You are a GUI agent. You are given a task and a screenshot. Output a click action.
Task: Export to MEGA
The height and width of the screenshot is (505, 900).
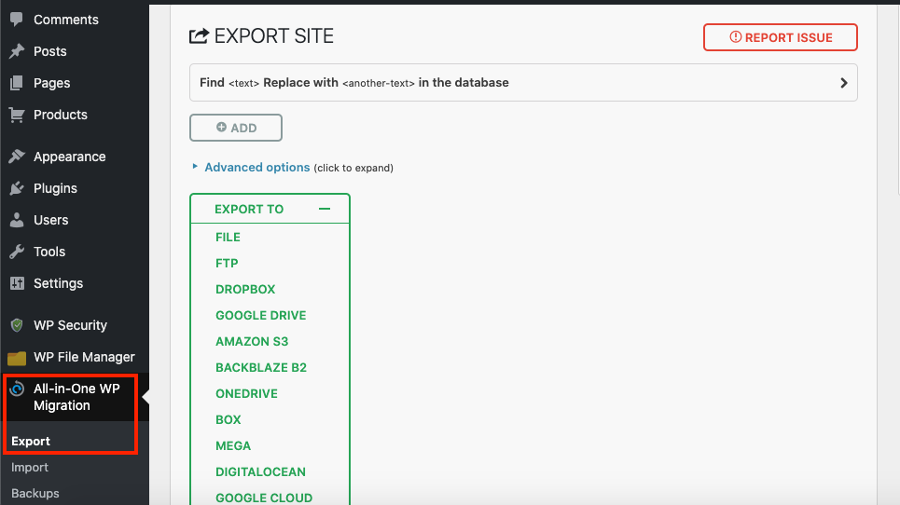pyautogui.click(x=233, y=445)
